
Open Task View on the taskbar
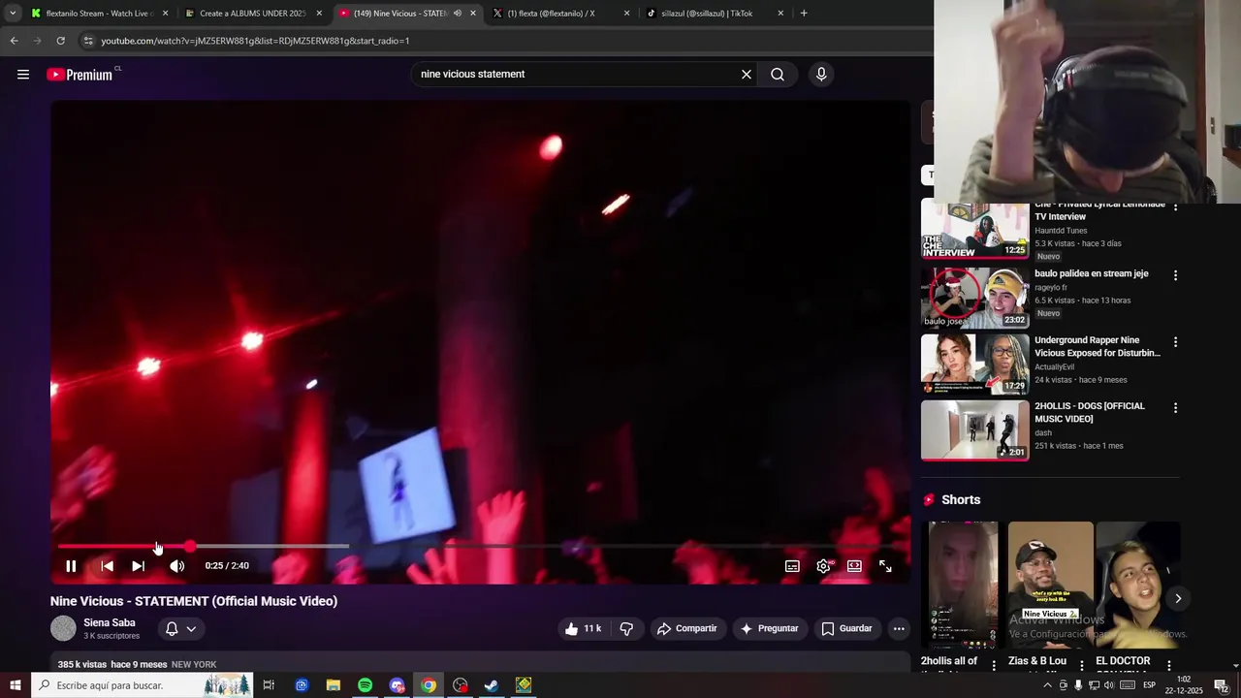click(269, 685)
